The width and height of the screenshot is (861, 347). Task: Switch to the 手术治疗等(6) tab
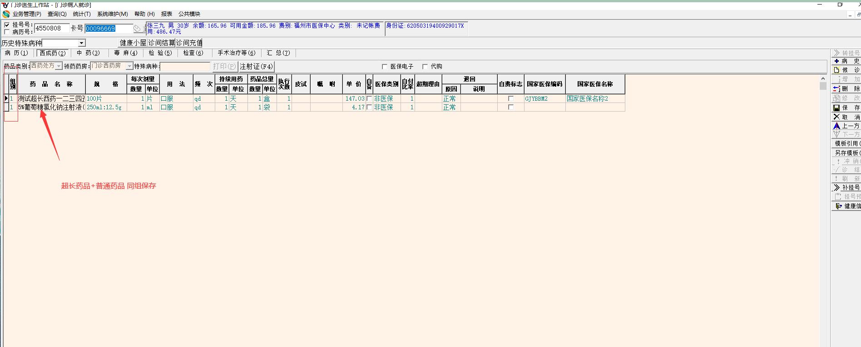coord(237,53)
